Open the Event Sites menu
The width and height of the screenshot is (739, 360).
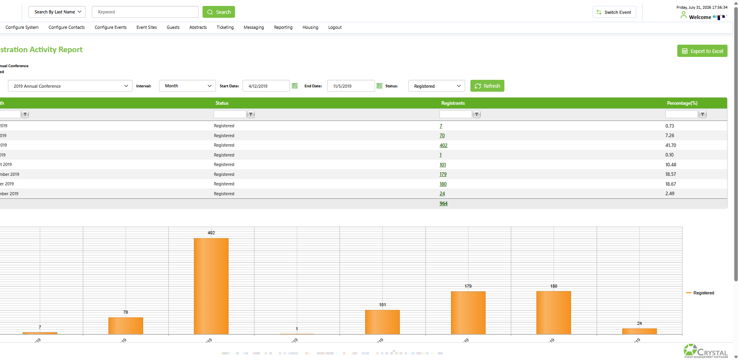point(147,28)
